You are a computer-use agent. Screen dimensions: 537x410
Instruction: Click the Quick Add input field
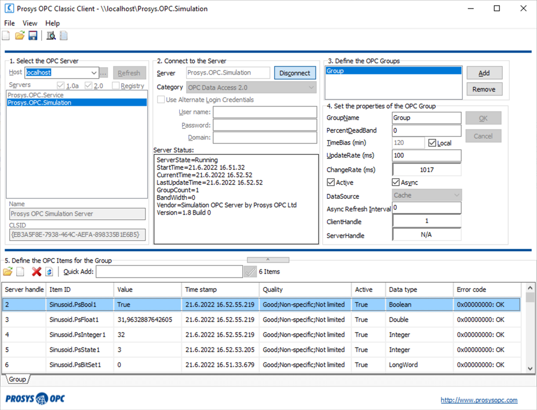[169, 272]
